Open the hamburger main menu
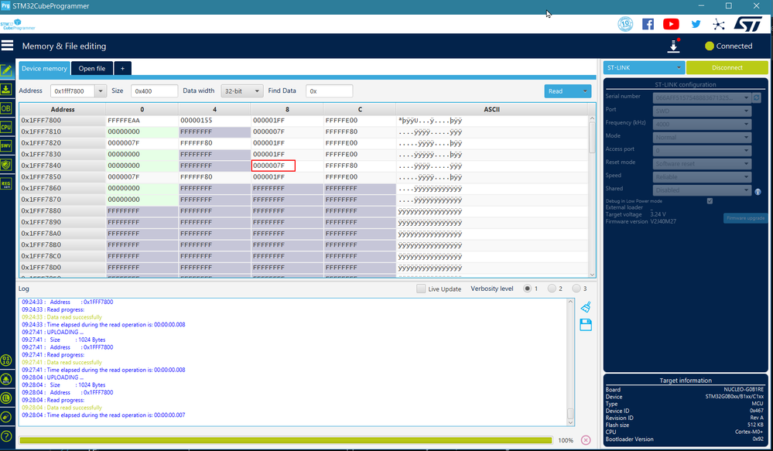Image resolution: width=773 pixels, height=451 pixels. (x=7, y=46)
